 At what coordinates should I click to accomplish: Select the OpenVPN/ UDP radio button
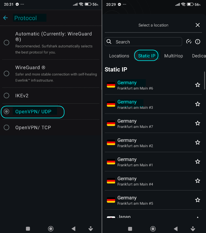pos(6,111)
